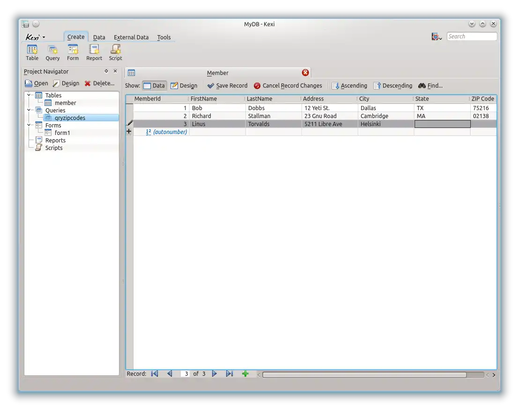The width and height of the screenshot is (519, 410).
Task: Cancel Record Changes for the current row
Action: [288, 85]
